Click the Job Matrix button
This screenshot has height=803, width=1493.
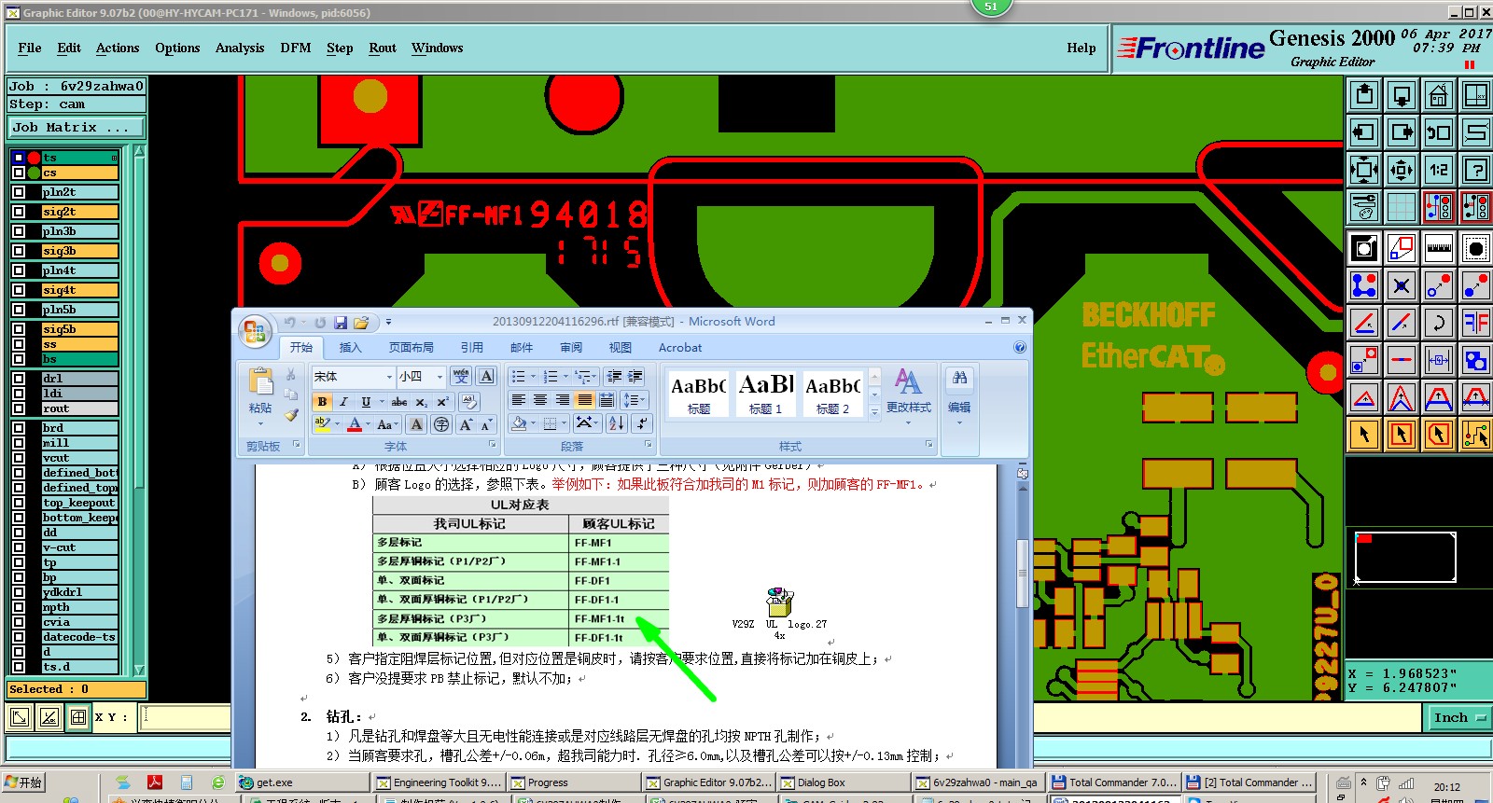(77, 127)
